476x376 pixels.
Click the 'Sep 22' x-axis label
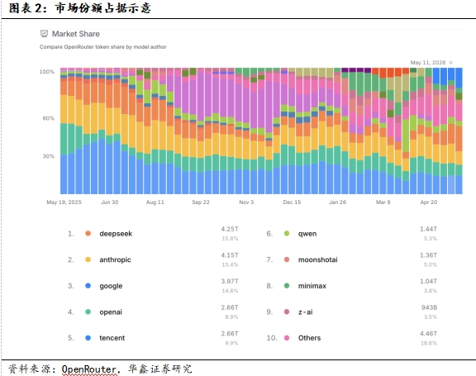(201, 202)
